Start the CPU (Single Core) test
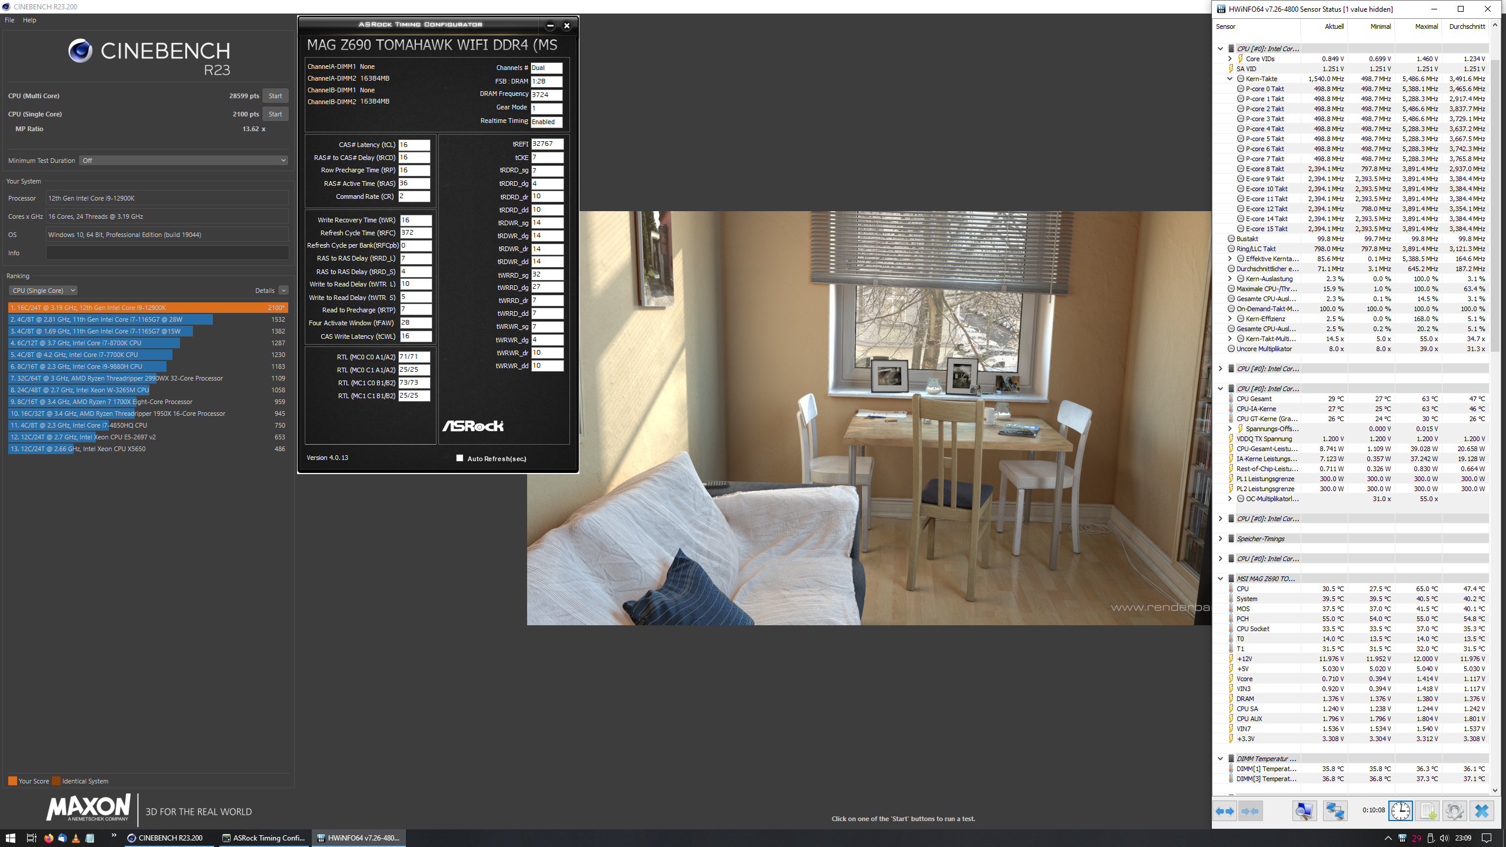 (x=275, y=114)
